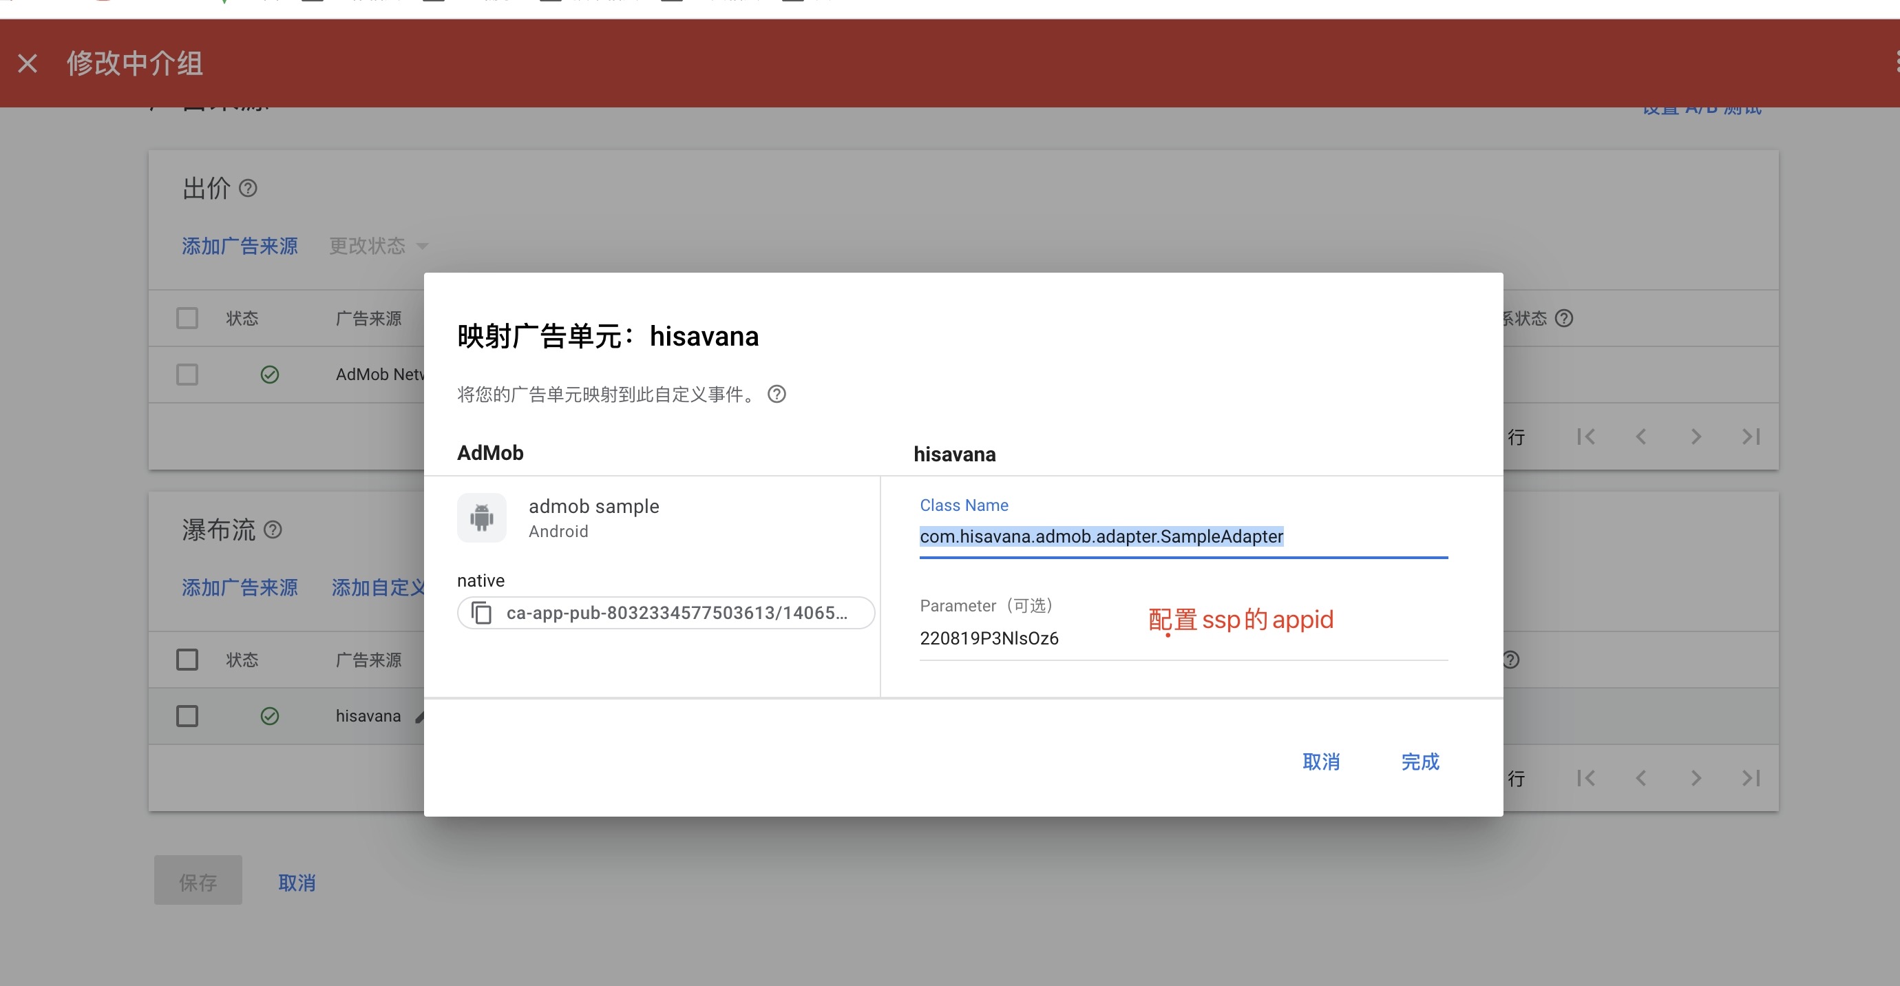Toggle checkbox for AdMob Network row
Viewport: 1900px width, 986px height.
pos(187,375)
